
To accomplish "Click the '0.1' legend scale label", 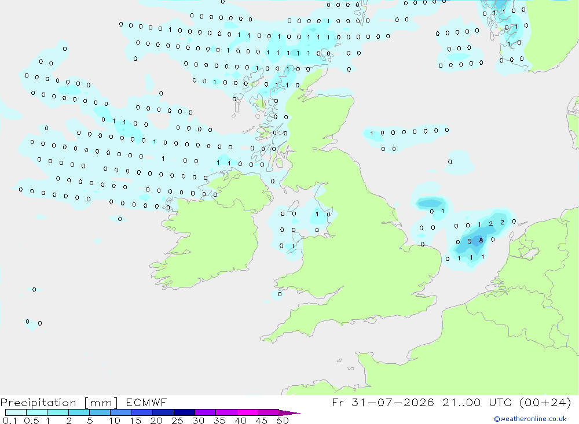I will (x=10, y=421).
